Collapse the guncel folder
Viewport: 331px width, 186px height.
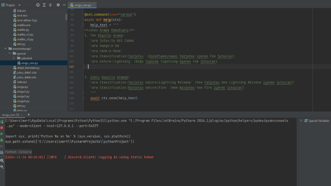(10, 53)
